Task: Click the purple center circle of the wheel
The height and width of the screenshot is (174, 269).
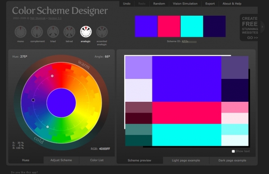Action: 61,103
